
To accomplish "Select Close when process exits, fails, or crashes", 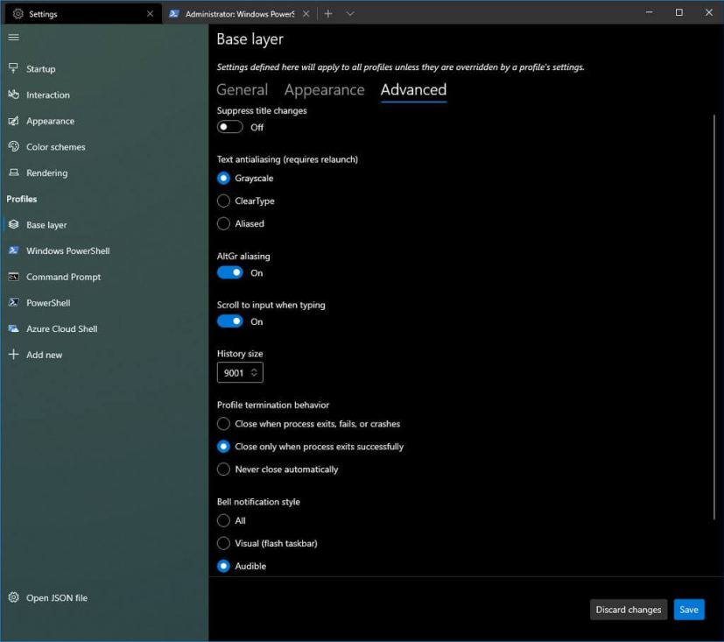I will click(x=308, y=424).
